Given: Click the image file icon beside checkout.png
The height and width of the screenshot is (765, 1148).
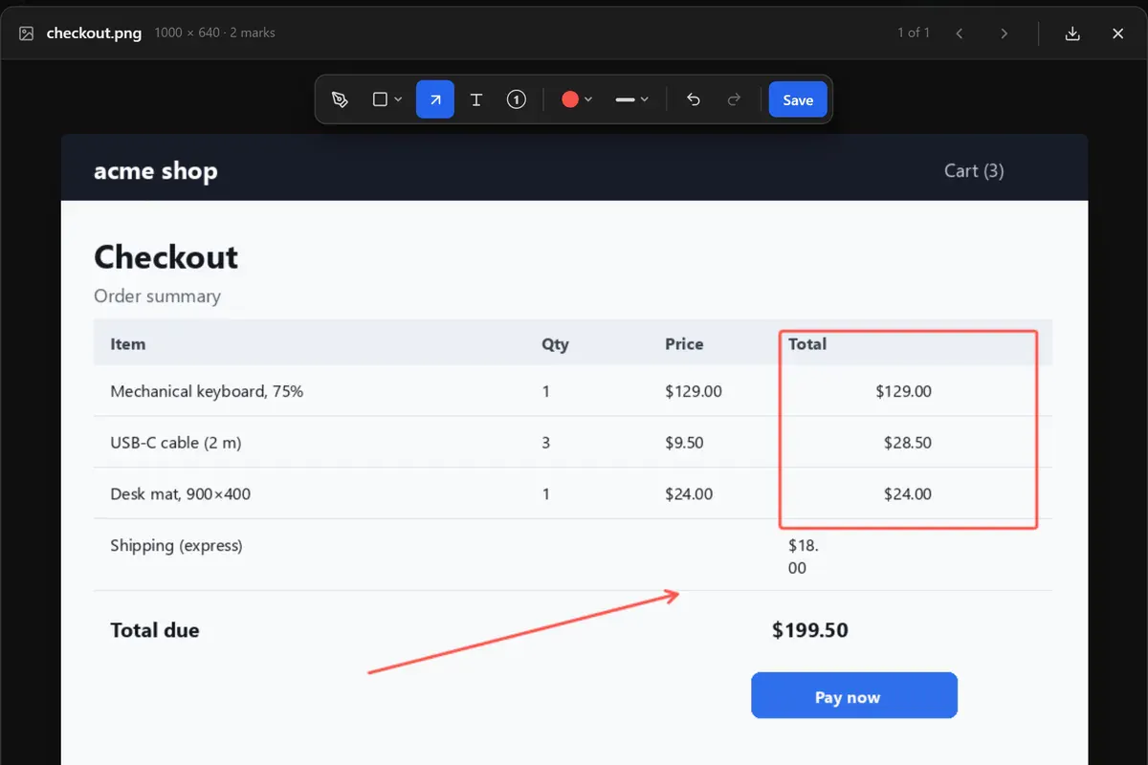Looking at the screenshot, I should pyautogui.click(x=27, y=33).
